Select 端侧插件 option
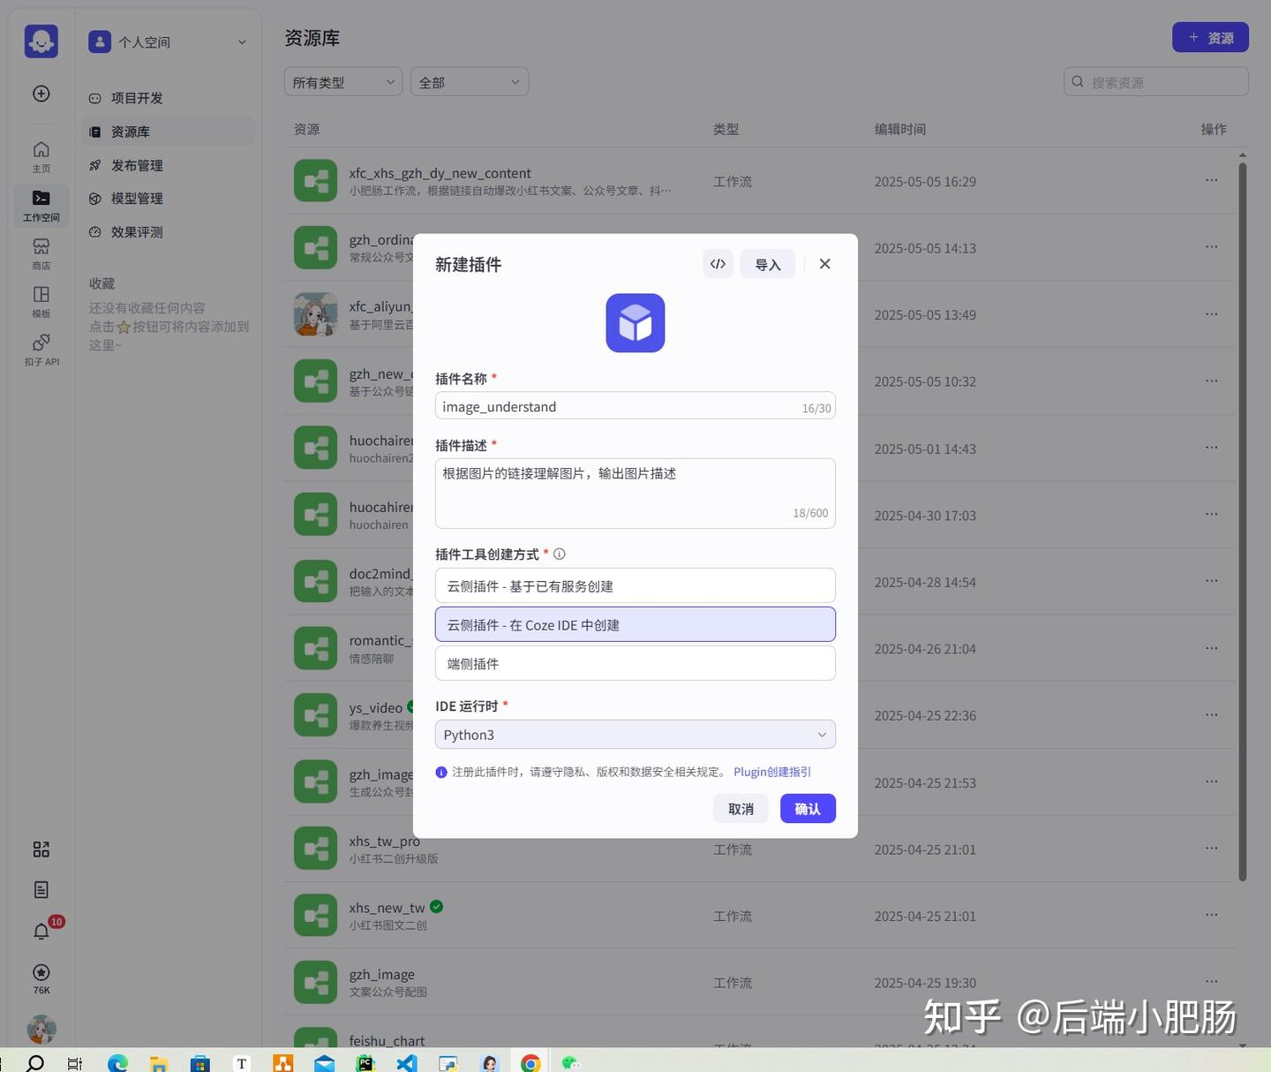 [x=635, y=663]
